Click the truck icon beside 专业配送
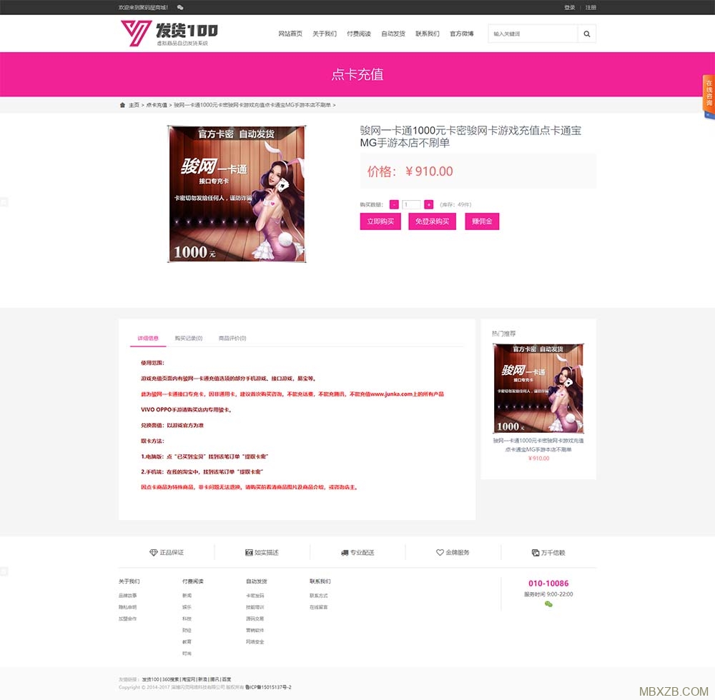 click(345, 553)
